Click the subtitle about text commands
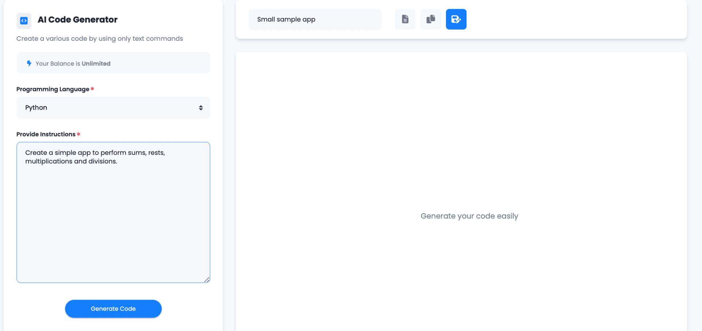Viewport: 702px width, 331px height. point(99,39)
